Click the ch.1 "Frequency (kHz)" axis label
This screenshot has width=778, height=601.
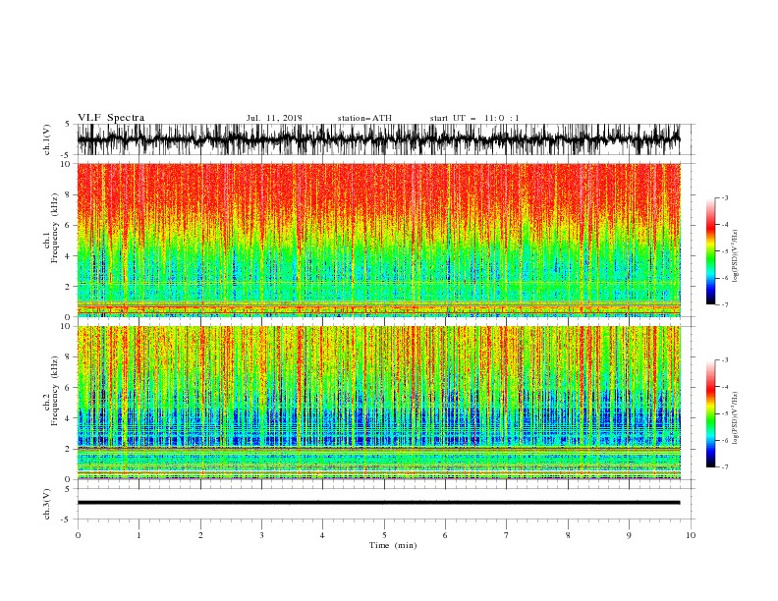(55, 229)
